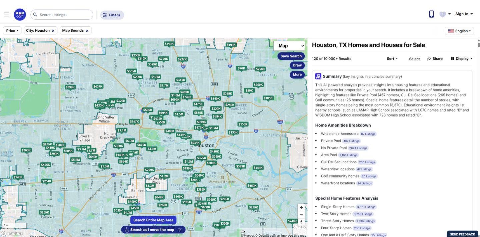Select the $6.9M map price marker
Viewport: 480px width, 237px height.
click(x=130, y=141)
